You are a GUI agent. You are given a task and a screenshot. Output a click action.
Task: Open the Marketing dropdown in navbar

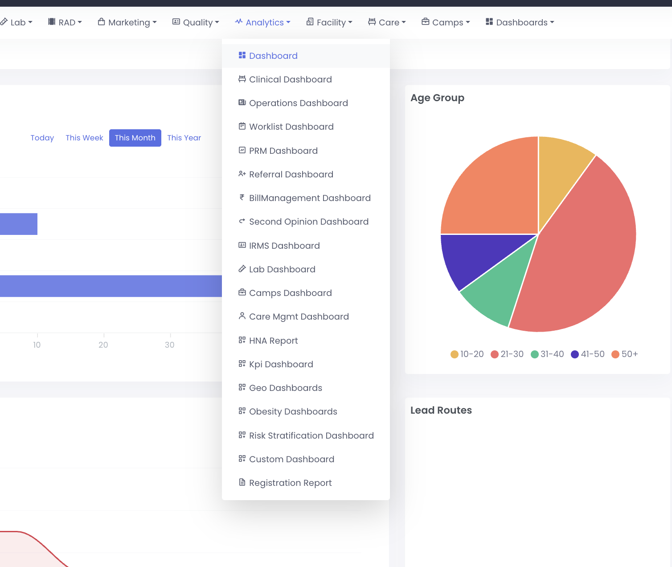click(127, 22)
